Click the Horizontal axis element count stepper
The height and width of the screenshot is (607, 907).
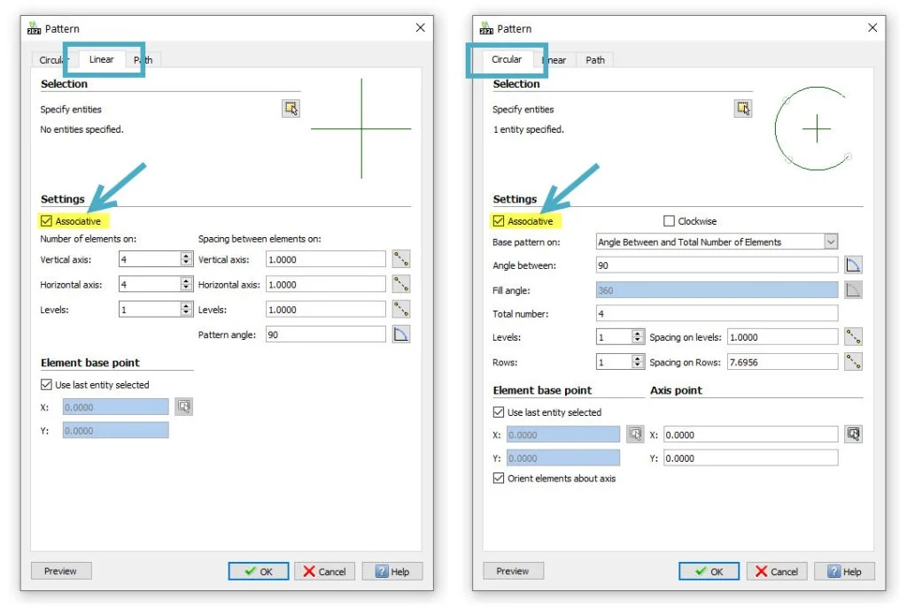[x=186, y=285]
